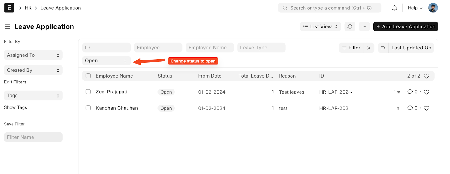Open the List View switcher dropdown
The image size is (450, 174).
tap(320, 27)
